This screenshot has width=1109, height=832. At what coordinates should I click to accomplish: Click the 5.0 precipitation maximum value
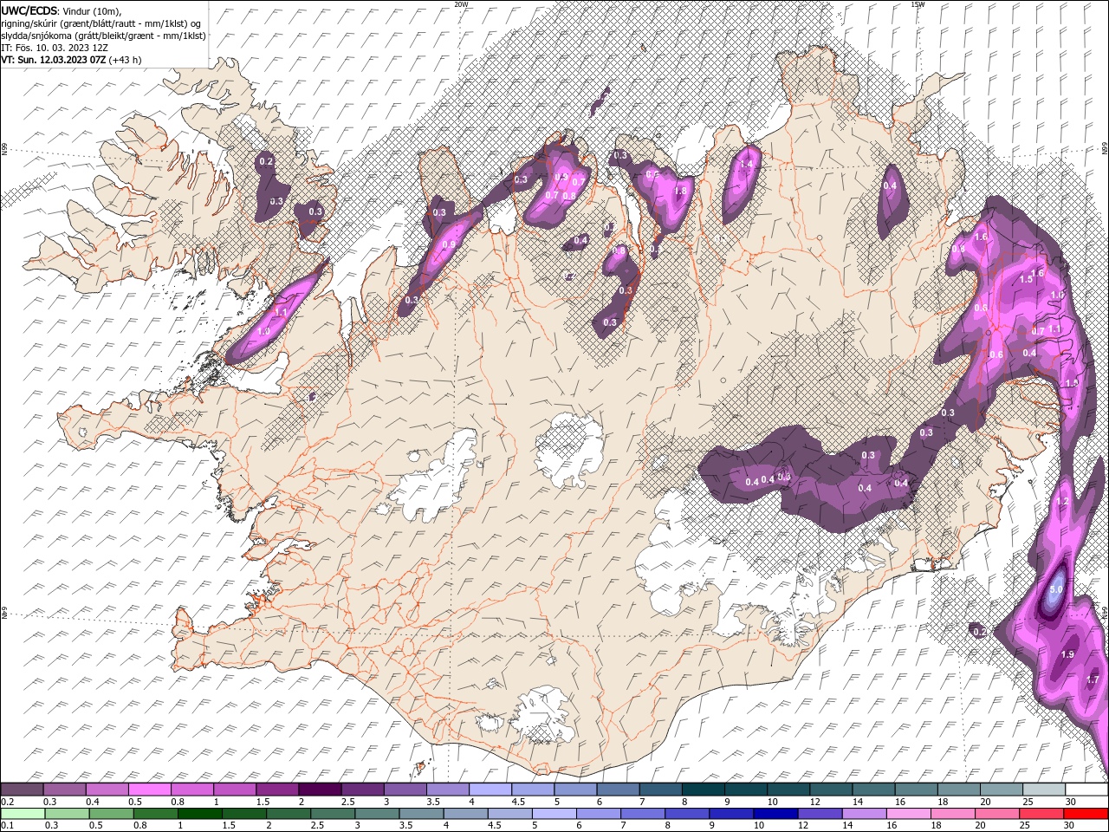1056,589
